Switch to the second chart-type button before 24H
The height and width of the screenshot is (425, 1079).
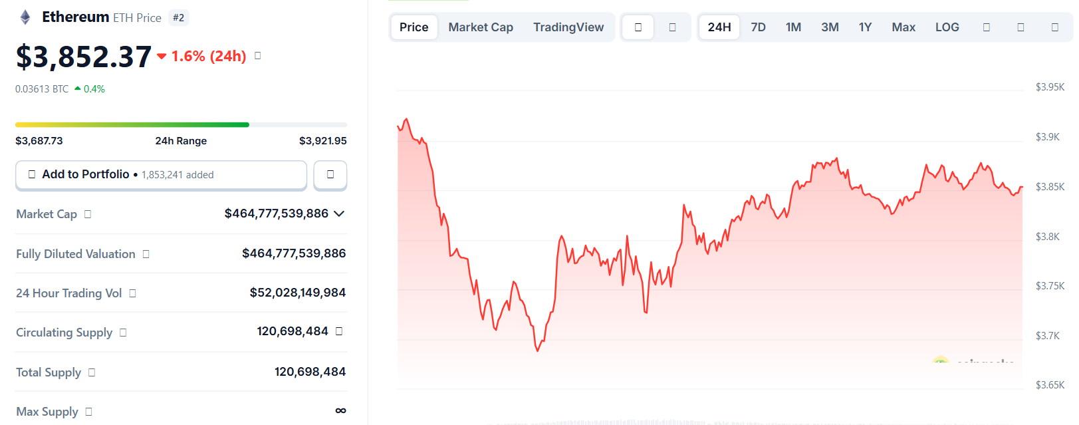(x=672, y=27)
